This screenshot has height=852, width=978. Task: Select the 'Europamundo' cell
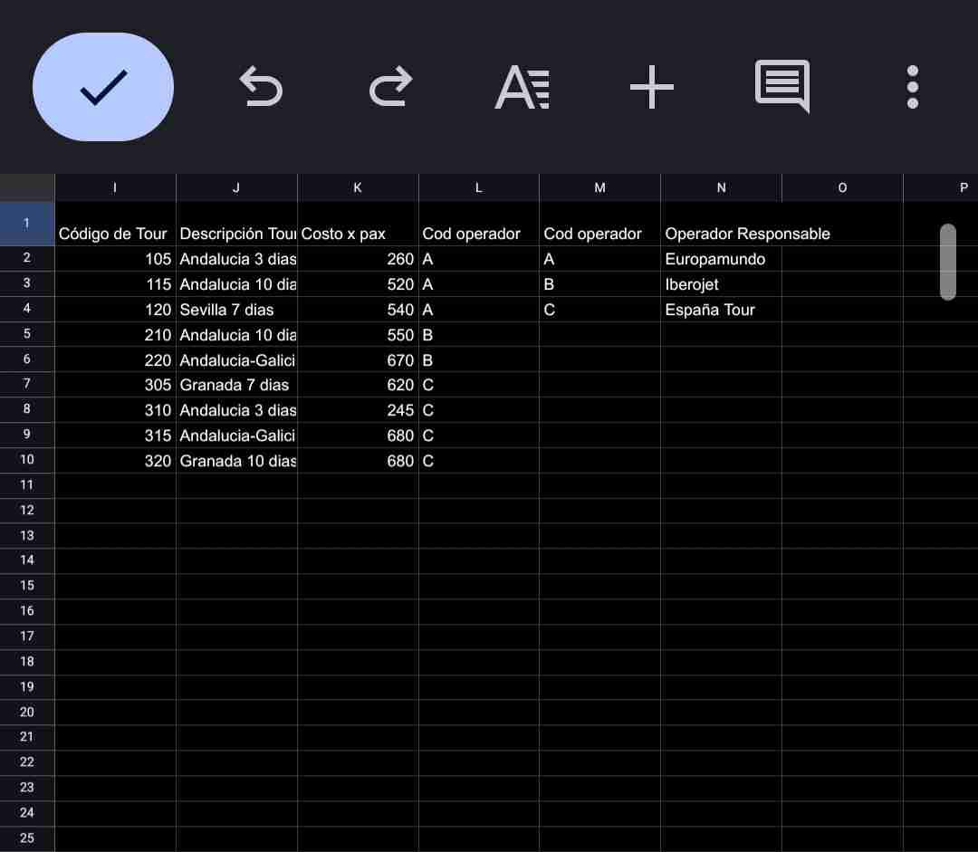point(720,259)
